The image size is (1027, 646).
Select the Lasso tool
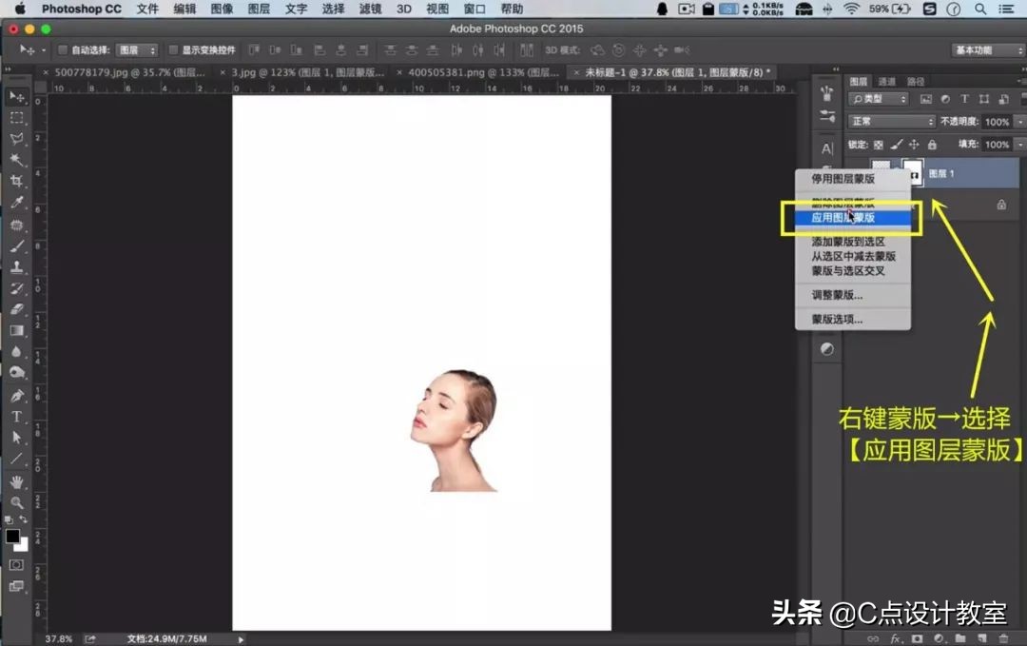pyautogui.click(x=16, y=139)
